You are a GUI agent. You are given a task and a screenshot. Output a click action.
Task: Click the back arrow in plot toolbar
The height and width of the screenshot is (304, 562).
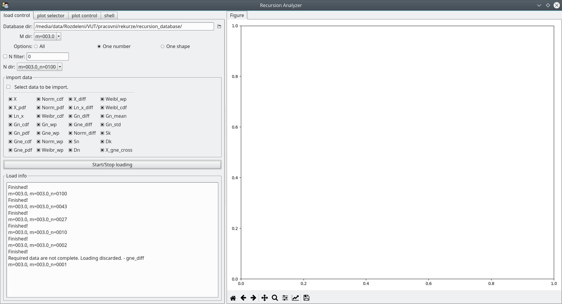[x=243, y=298]
